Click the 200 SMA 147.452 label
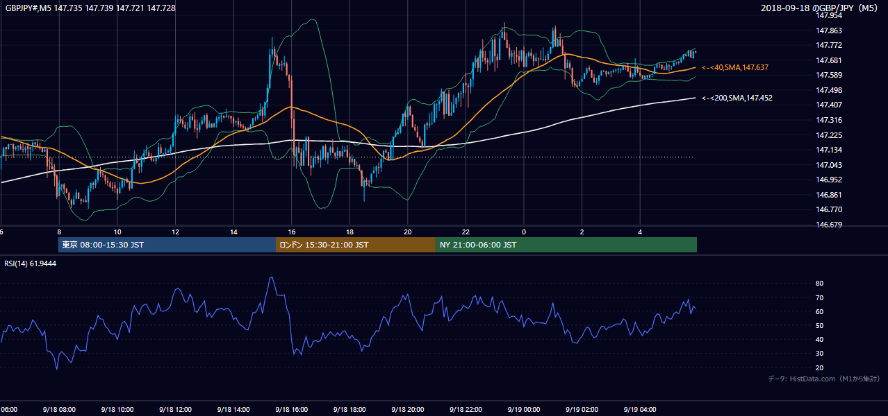Image resolution: width=888 pixels, height=416 pixels. pyautogui.click(x=737, y=98)
